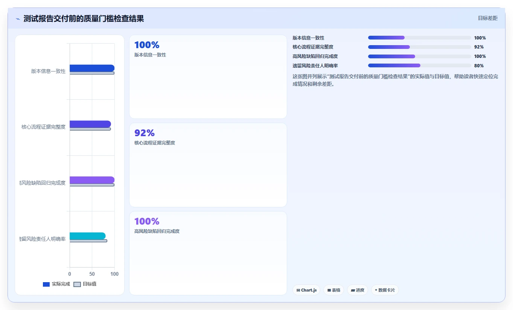This screenshot has height=310, width=513.
Task: Click the 遗留风险责任人明确率 progress bar
Action: coord(420,65)
